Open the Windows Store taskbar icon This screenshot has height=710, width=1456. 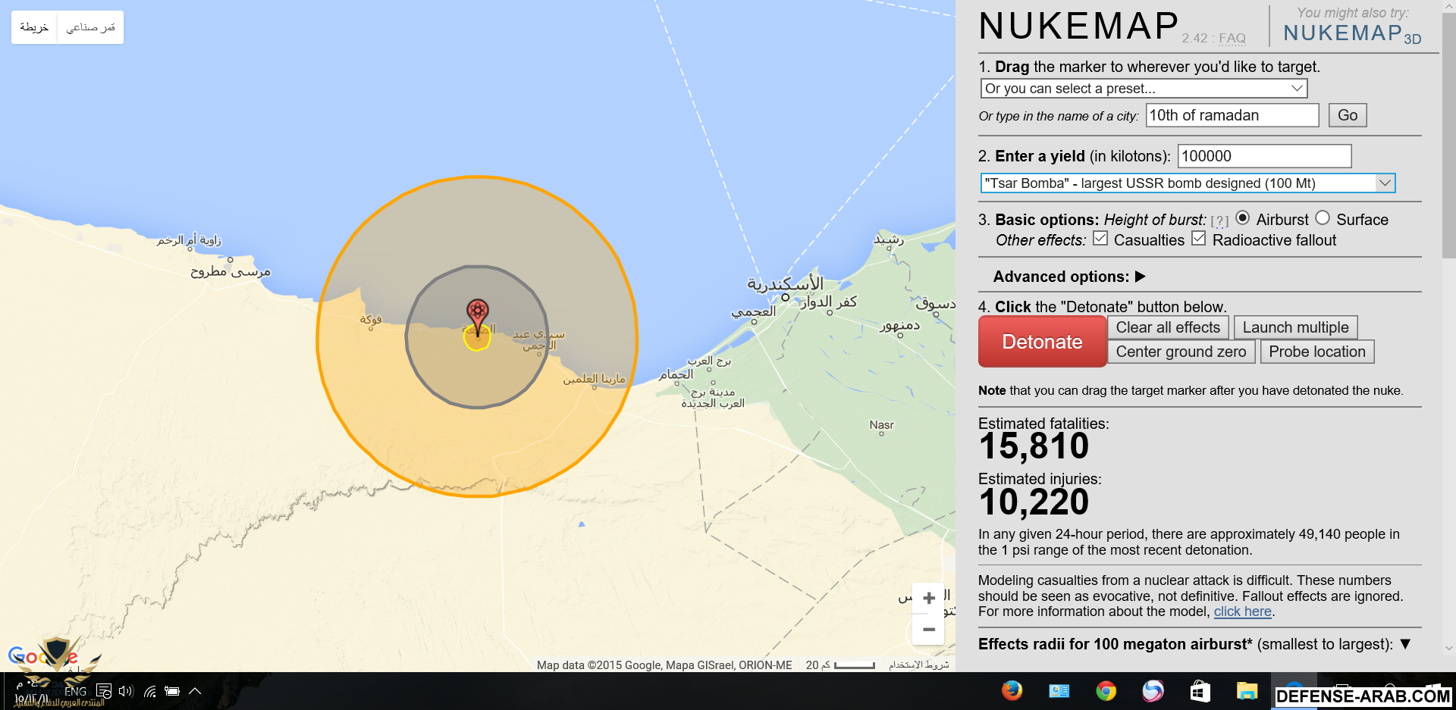point(1200,690)
